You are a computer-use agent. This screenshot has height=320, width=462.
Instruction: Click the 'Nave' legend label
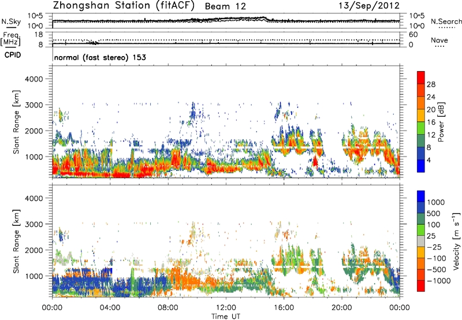439,40
